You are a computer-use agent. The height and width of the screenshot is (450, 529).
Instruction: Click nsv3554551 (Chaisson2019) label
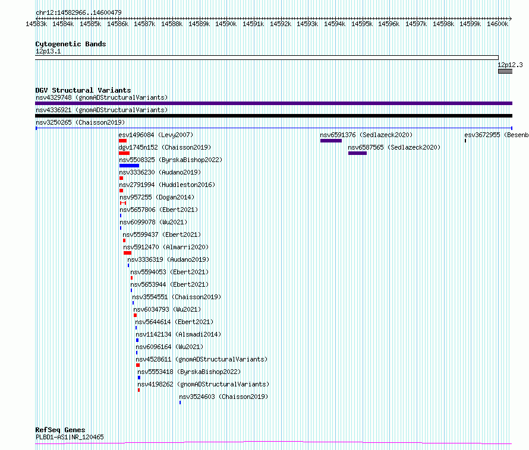point(177,297)
